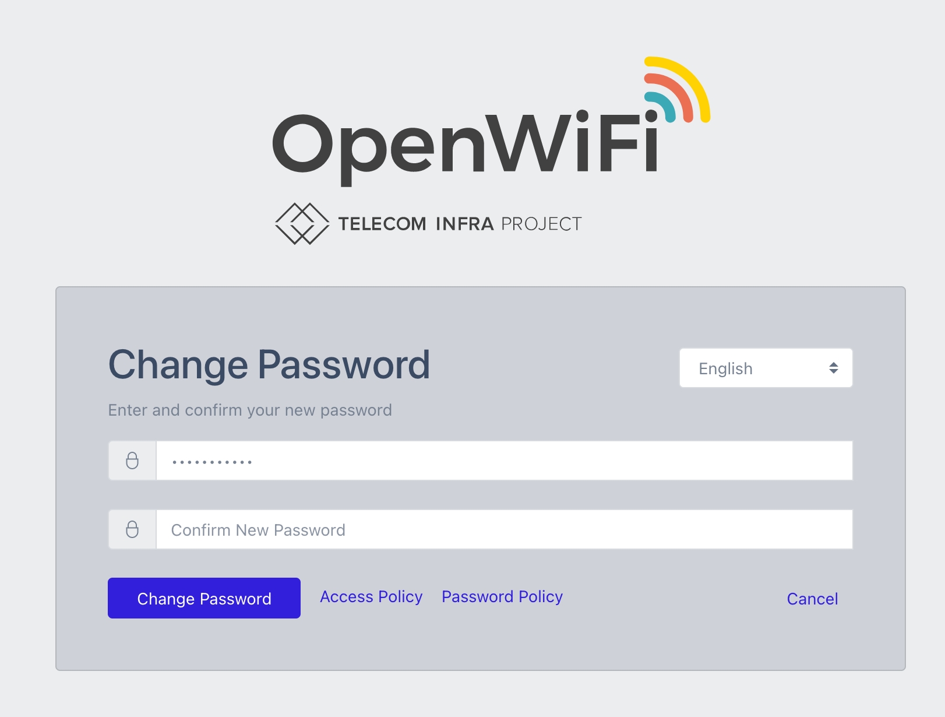Click the lock icon beside the new password field

click(132, 461)
